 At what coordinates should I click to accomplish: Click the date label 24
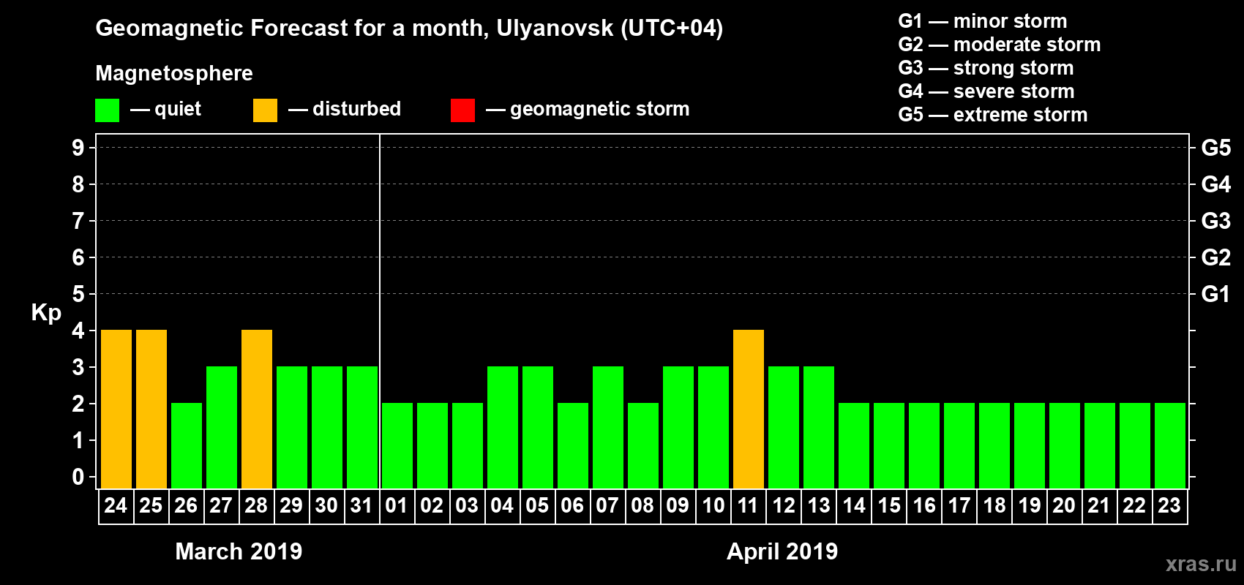click(116, 506)
